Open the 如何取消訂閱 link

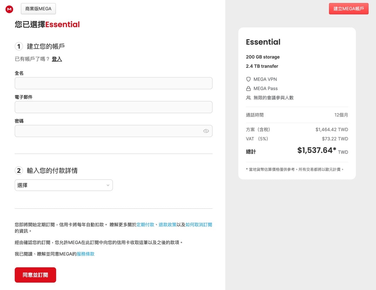tap(199, 225)
